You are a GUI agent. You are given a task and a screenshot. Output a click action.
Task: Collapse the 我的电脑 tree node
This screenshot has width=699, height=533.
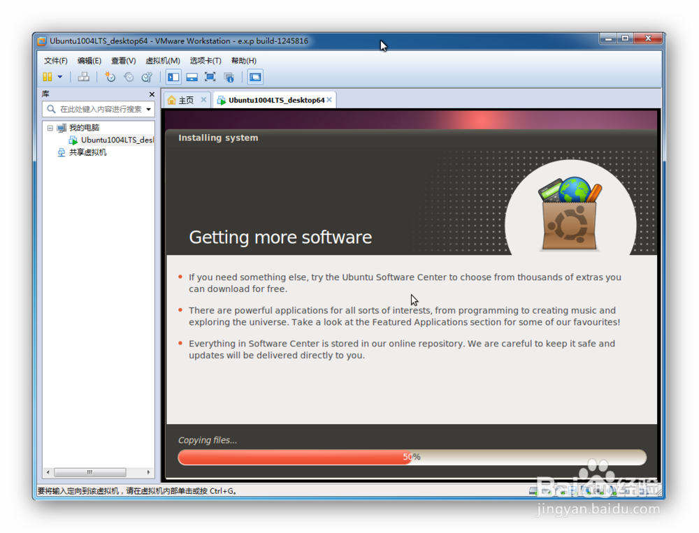point(50,128)
